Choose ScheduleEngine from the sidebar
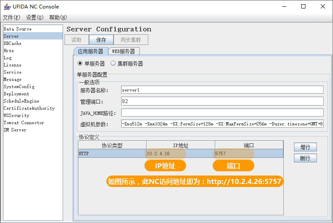The height and width of the screenshot is (223, 333). (x=21, y=101)
